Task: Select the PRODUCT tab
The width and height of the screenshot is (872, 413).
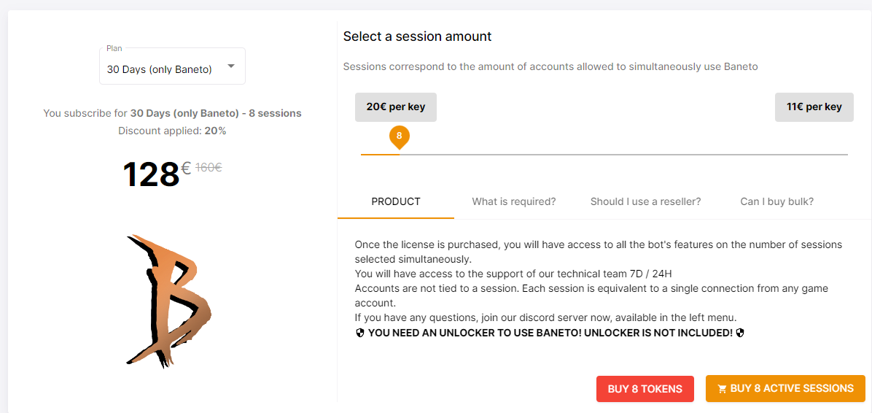Action: (396, 201)
